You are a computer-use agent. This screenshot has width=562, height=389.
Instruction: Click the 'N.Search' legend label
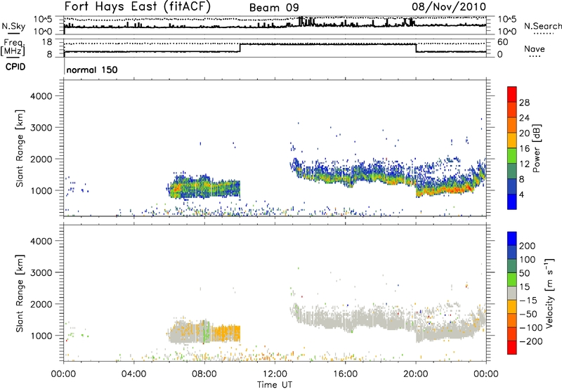click(542, 26)
